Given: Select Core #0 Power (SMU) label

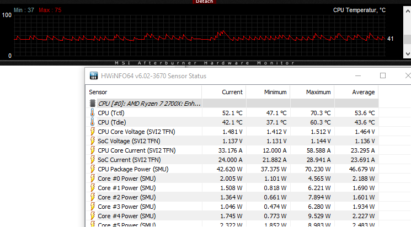Looking at the screenshot, I should click(126, 179).
